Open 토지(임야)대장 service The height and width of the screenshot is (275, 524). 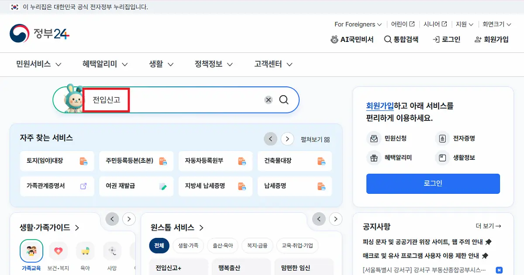[x=57, y=161]
